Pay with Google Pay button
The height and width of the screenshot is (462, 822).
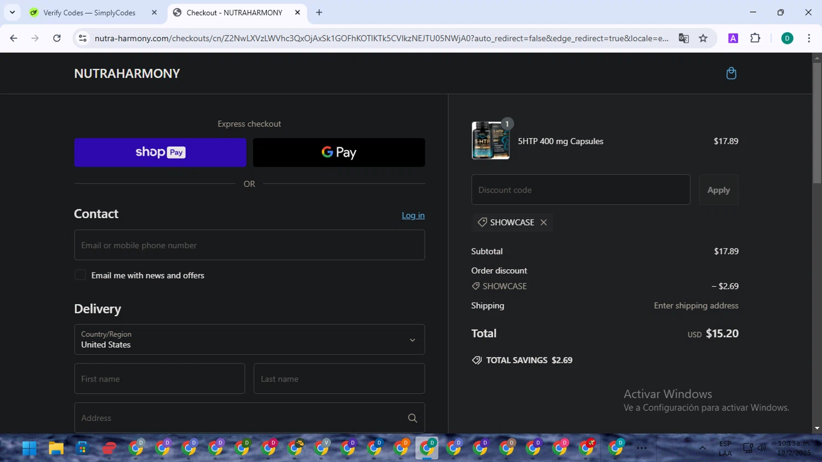tap(339, 152)
